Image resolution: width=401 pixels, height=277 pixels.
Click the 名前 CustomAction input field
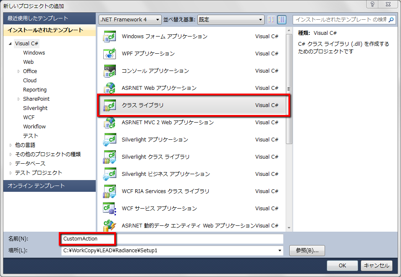coord(172,239)
